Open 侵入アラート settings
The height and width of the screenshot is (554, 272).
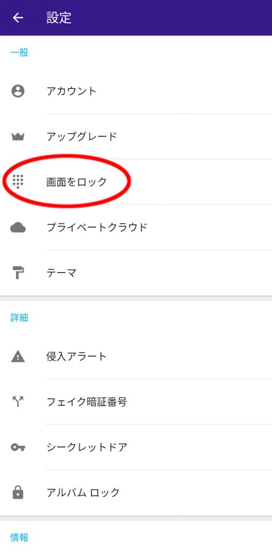pyautogui.click(x=136, y=357)
